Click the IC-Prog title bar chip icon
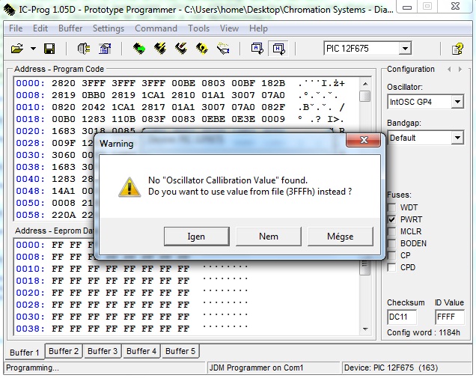The height and width of the screenshot is (378, 476). click(9, 10)
